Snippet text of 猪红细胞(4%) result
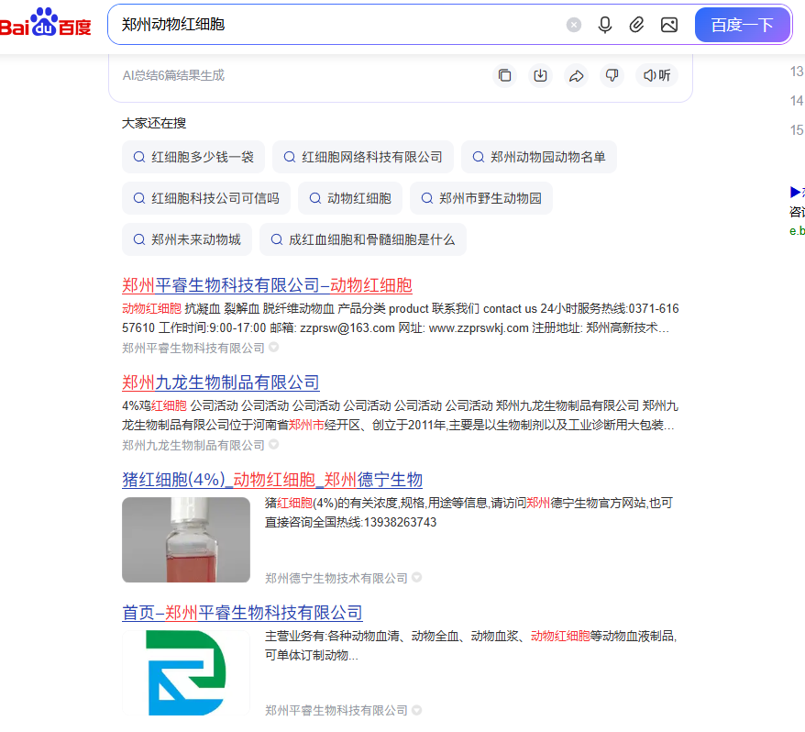The height and width of the screenshot is (732, 805). pyautogui.click(x=469, y=512)
